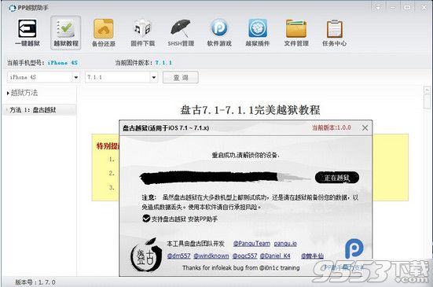This screenshot has width=433, height=287.
Task: Open the @曾半仙 link
Action: (312, 256)
